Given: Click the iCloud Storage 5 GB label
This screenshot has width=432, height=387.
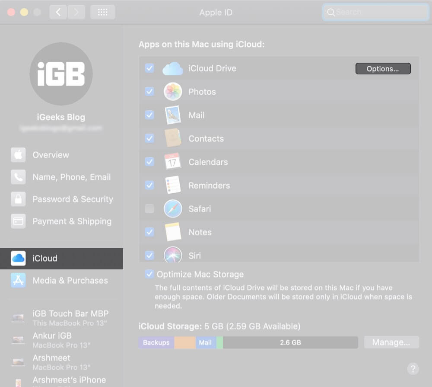Looking at the screenshot, I should 219,326.
